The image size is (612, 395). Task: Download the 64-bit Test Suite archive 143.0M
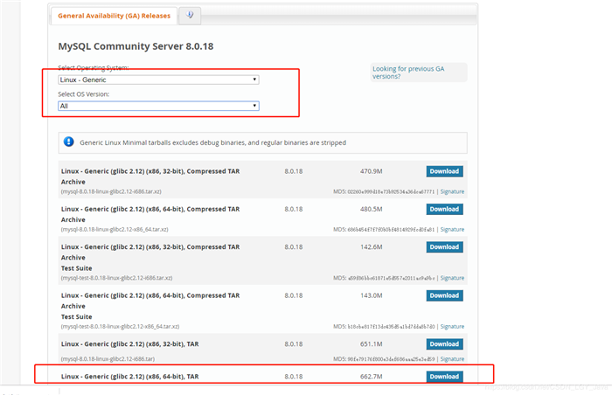[x=444, y=295]
